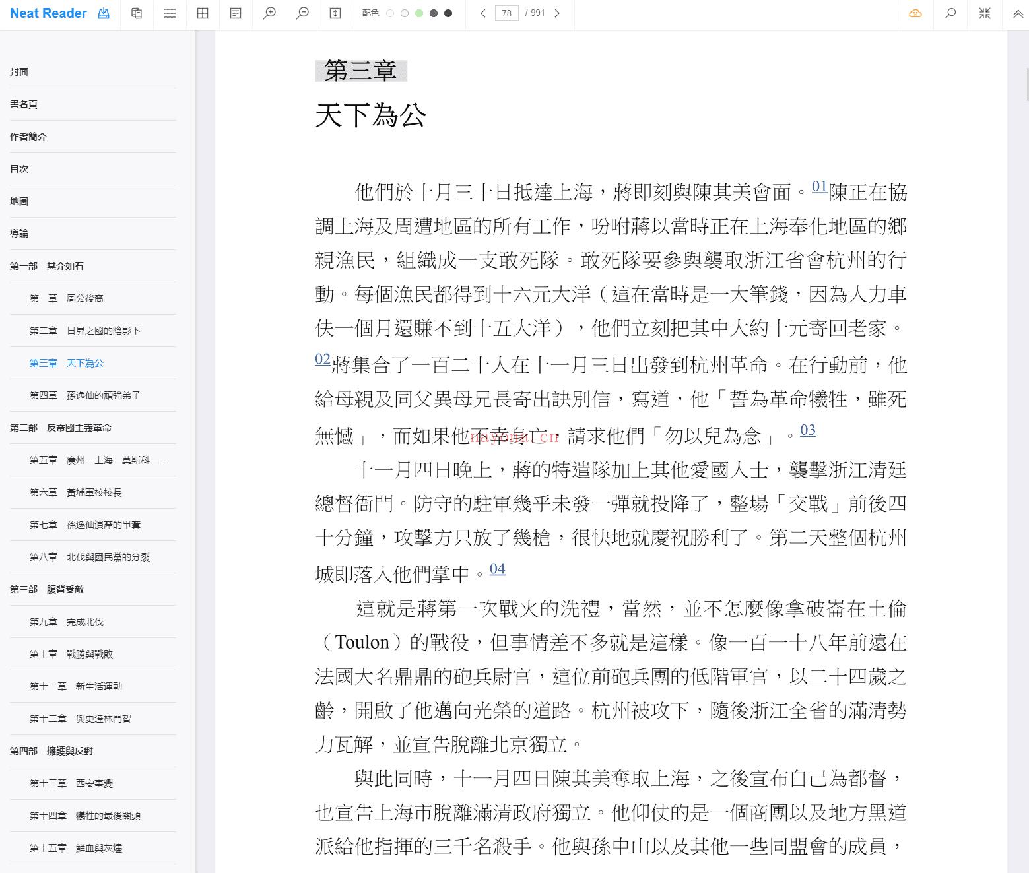Viewport: 1029px width, 873px height.
Task: Zoom out with the magnifier minus icon
Action: 302,13
